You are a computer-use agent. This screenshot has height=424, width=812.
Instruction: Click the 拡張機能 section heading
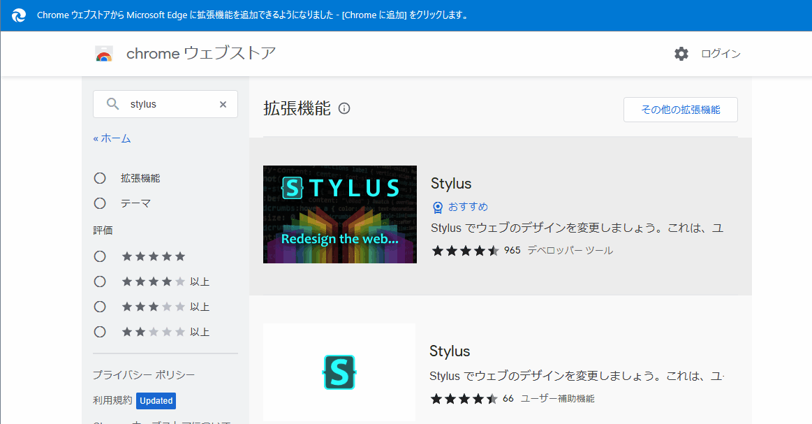[x=297, y=108]
